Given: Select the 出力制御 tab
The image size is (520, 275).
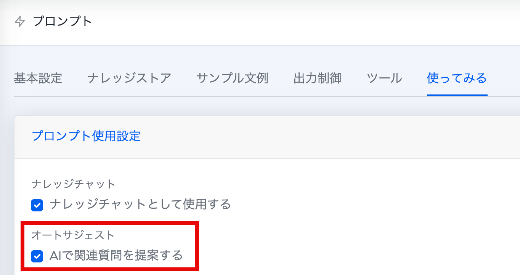Looking at the screenshot, I should [x=318, y=78].
